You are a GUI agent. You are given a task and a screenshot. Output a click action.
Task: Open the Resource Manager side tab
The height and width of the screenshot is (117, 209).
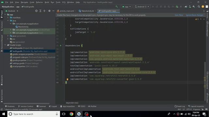coord(2,43)
